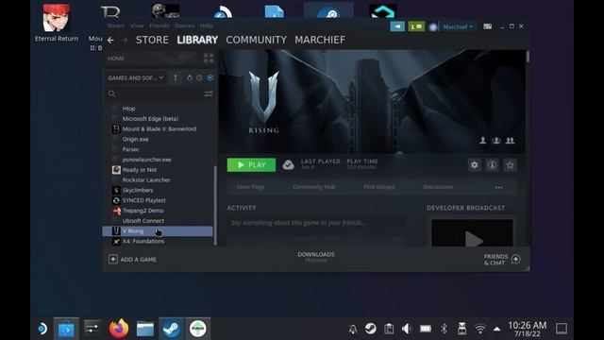Switch to the COMMUNITY tab
Image resolution: width=604 pixels, height=340 pixels.
click(256, 40)
